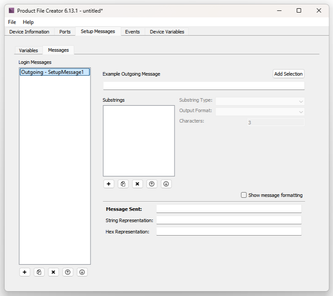Delete the selected login message

pos(53,272)
